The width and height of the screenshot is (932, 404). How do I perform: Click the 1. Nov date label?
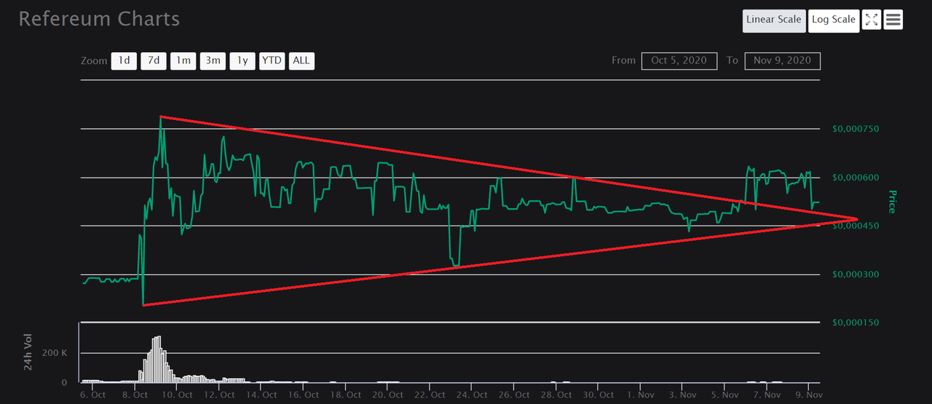640,395
